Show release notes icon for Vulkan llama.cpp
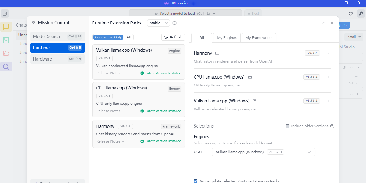 click(255, 101)
